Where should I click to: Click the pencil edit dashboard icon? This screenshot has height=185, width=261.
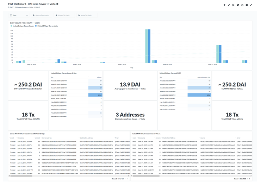[229, 5]
